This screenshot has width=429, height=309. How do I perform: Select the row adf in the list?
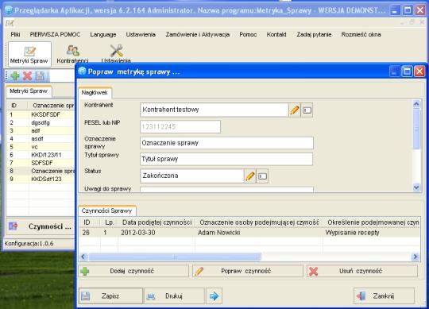click(41, 131)
